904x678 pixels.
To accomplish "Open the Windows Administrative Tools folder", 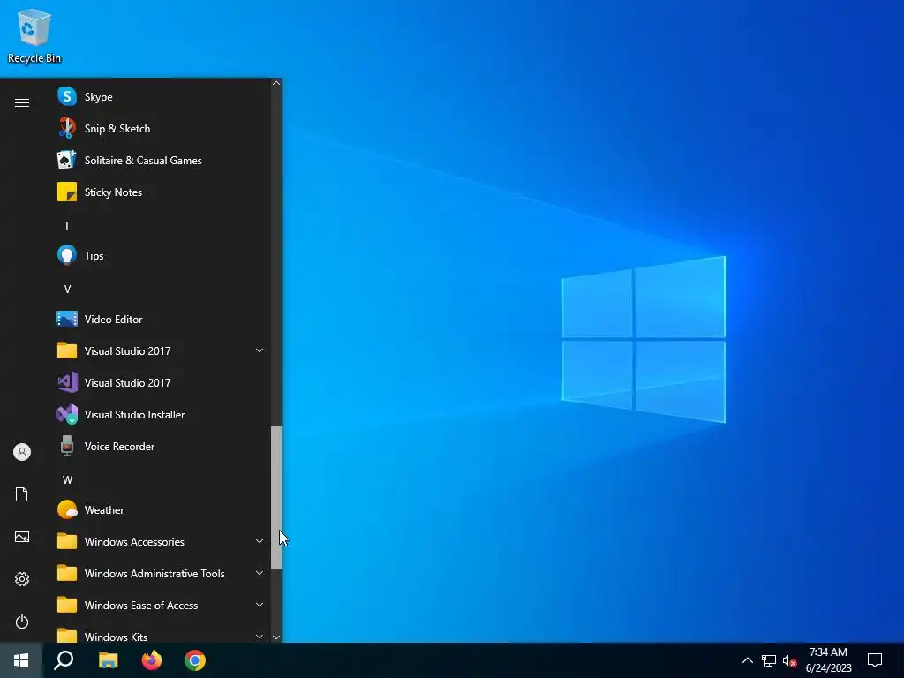I will coord(162,573).
